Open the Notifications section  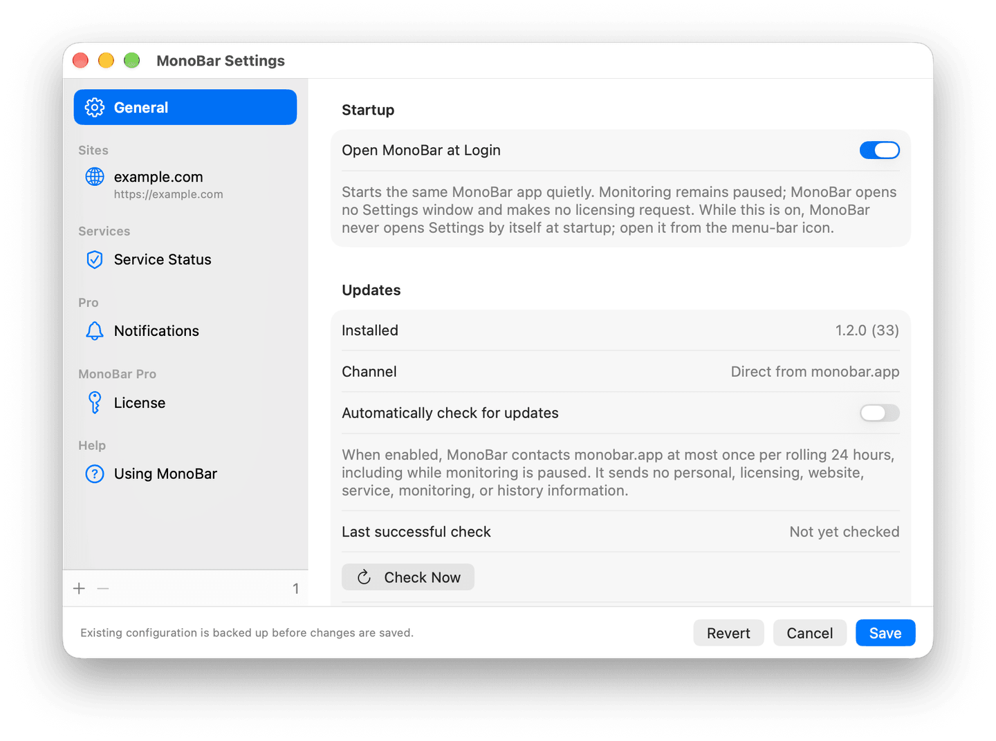tap(185, 331)
